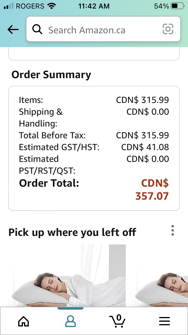The height and width of the screenshot is (335, 188).
Task: Tap the Estimated GST/HST line
Action: point(94,147)
